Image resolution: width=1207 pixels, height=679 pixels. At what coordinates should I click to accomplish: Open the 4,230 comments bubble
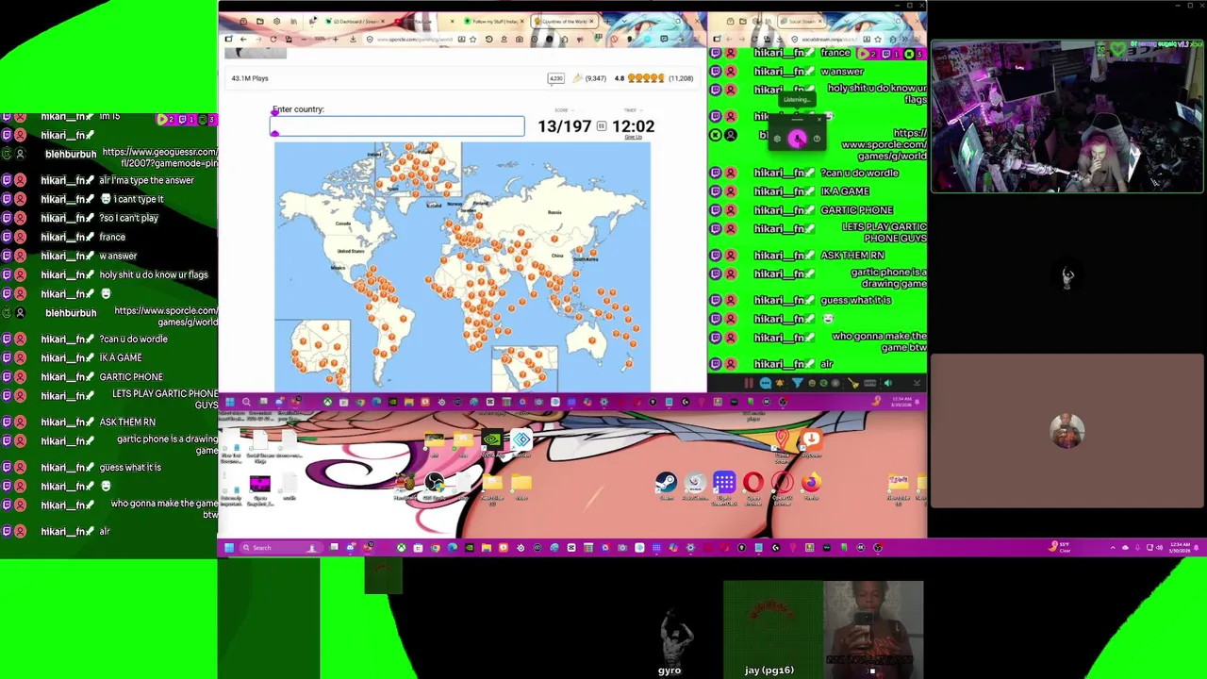point(555,78)
